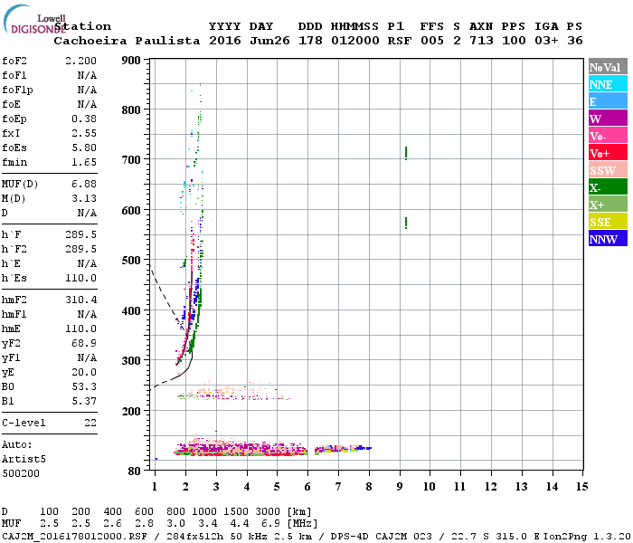Viewport: 633px width, 543px height.
Task: Select the NNW blue legend swatch
Action: pos(608,239)
